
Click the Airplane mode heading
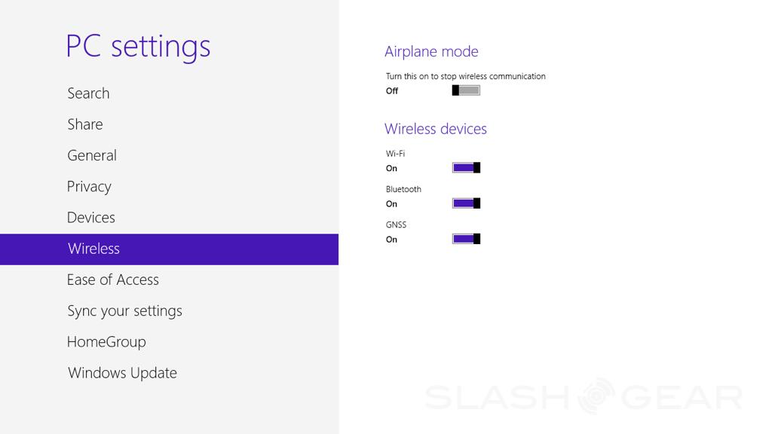[431, 52]
